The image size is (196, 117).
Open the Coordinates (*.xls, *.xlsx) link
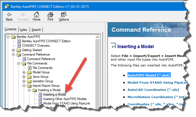[x=155, y=104]
